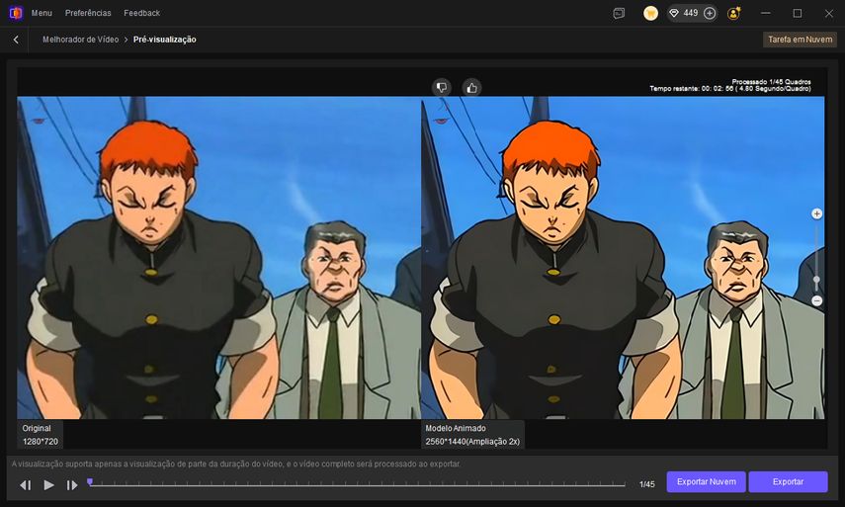Screen dimensions: 845x507
Task: Open the Menu item
Action: pos(42,13)
